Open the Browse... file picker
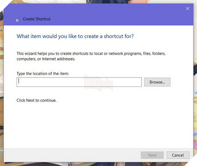Image resolution: width=197 pixels, height=166 pixels. 157,82
